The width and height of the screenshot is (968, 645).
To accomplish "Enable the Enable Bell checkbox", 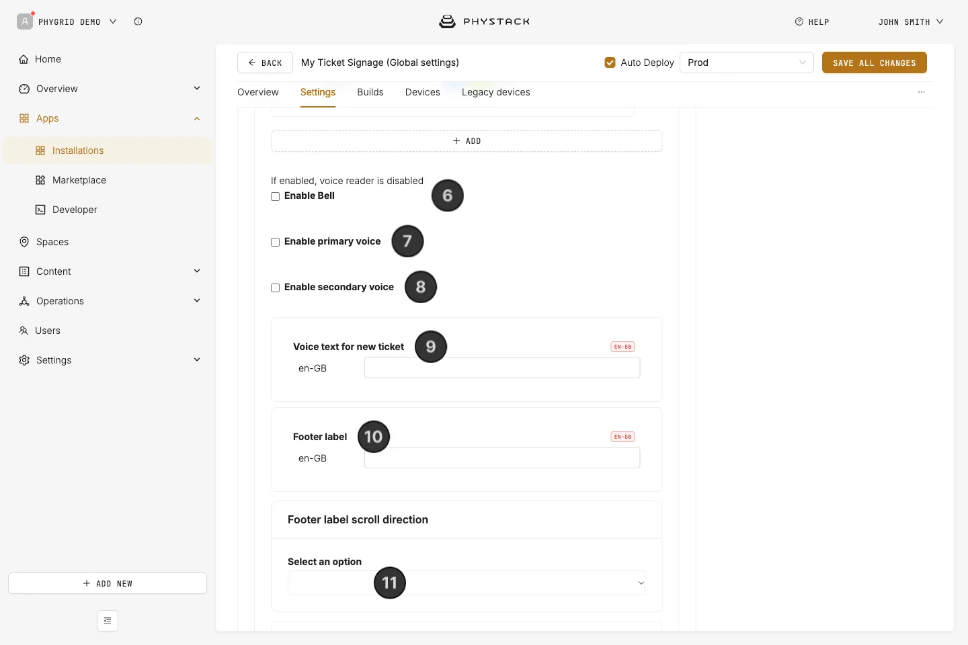I will click(275, 197).
